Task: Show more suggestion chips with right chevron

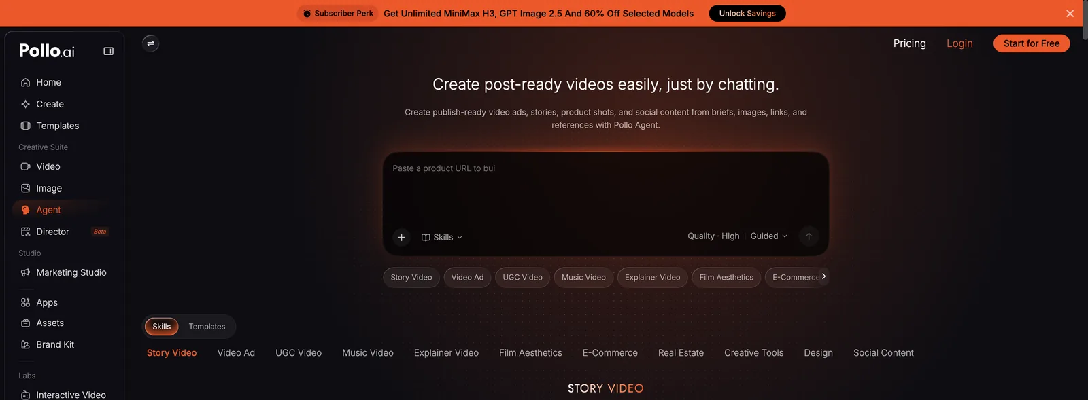Action: click(823, 276)
